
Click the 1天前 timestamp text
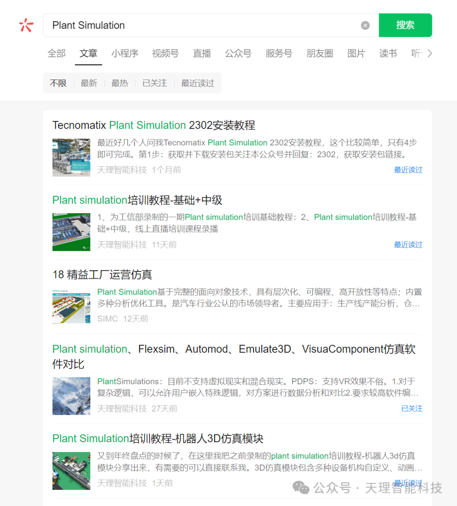pos(162,483)
